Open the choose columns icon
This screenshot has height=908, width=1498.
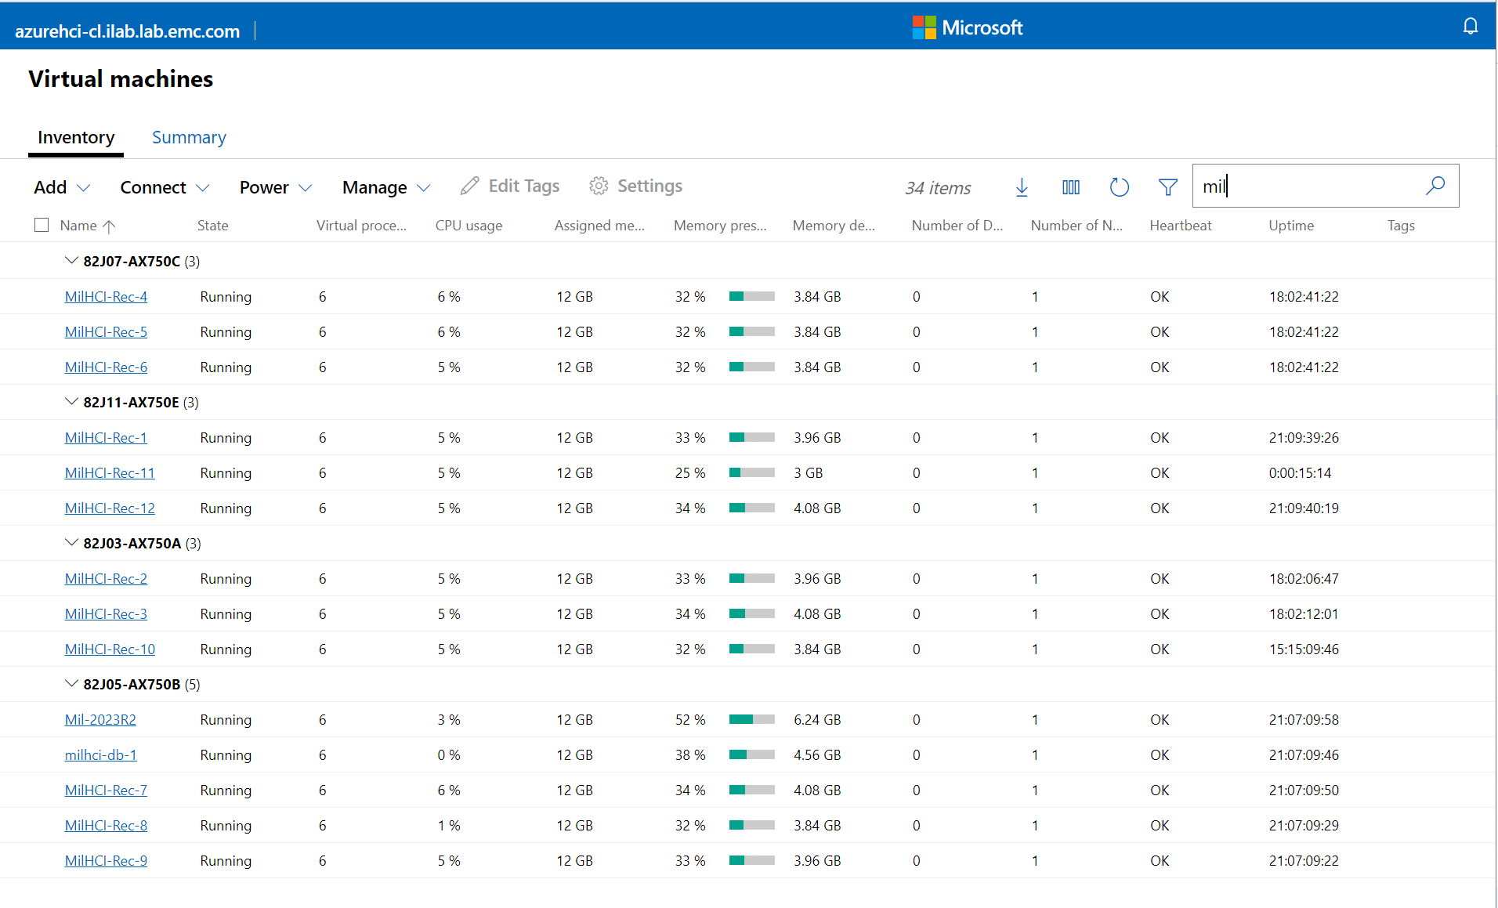tap(1071, 187)
